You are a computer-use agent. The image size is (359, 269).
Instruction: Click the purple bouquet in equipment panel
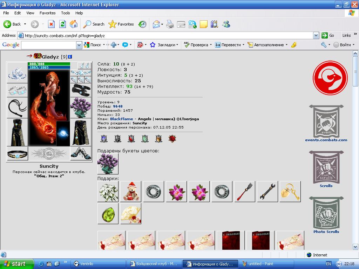[81, 108]
